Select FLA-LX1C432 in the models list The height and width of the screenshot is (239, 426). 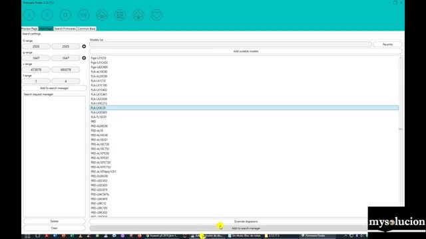click(99, 90)
